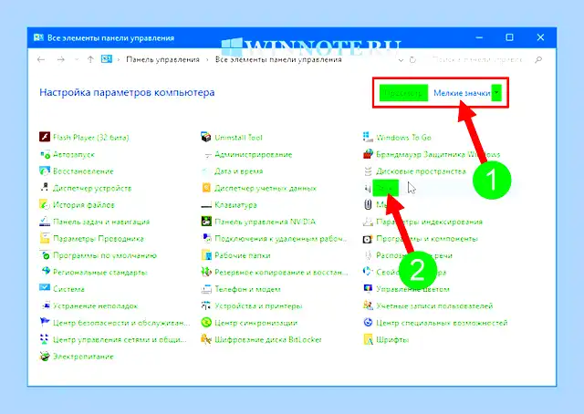Click the Панель управления NVIDIA icon
Image resolution: width=584 pixels, height=414 pixels.
(206, 222)
